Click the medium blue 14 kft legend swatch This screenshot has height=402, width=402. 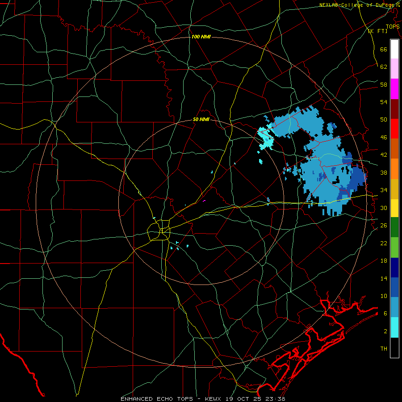394,287
